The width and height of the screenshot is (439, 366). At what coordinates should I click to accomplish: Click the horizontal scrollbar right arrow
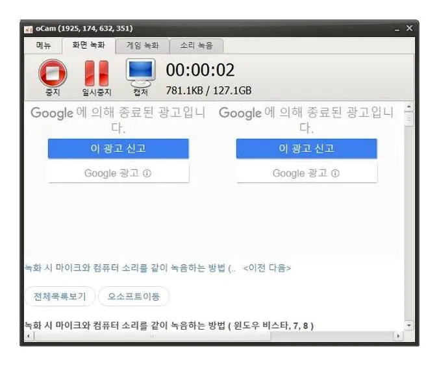click(x=398, y=335)
